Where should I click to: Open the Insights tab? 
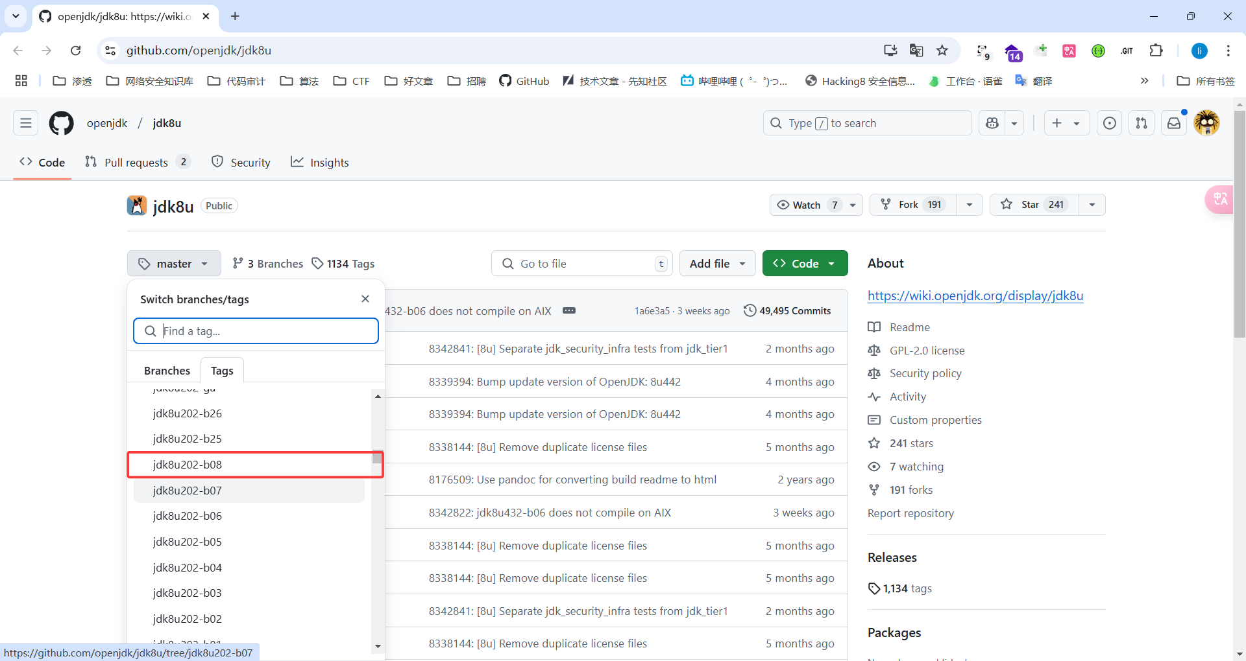pos(319,163)
